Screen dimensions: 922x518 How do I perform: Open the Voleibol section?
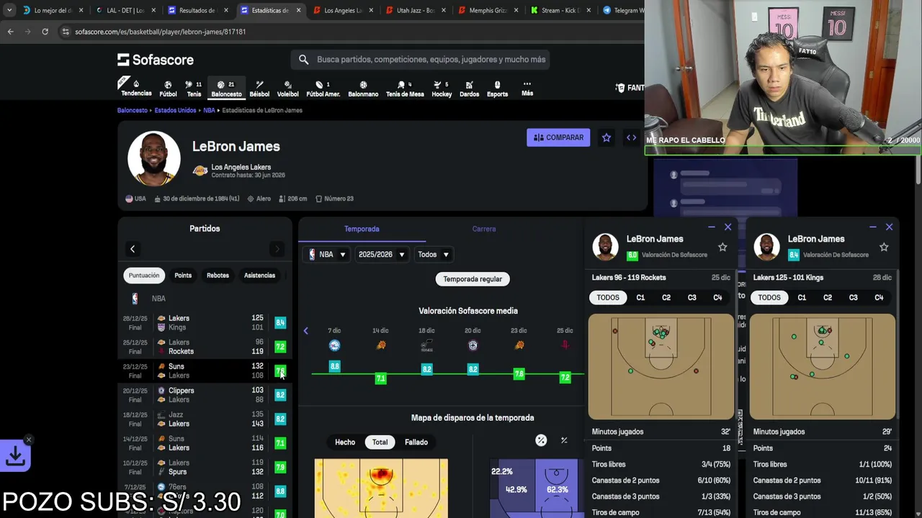(287, 88)
